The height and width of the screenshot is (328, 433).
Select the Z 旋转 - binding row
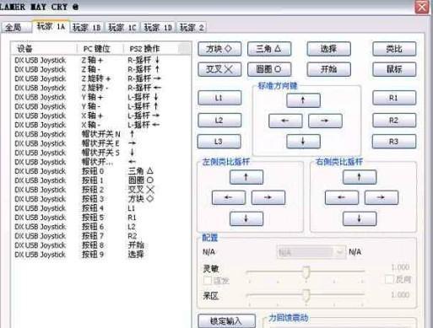(x=100, y=88)
